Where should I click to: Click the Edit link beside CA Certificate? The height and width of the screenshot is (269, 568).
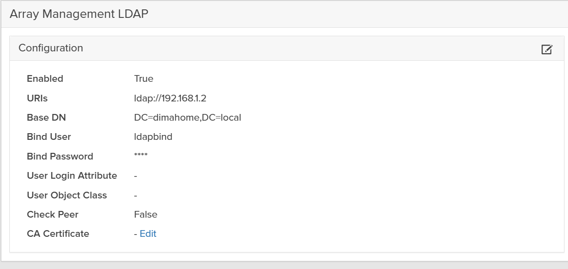click(x=149, y=234)
